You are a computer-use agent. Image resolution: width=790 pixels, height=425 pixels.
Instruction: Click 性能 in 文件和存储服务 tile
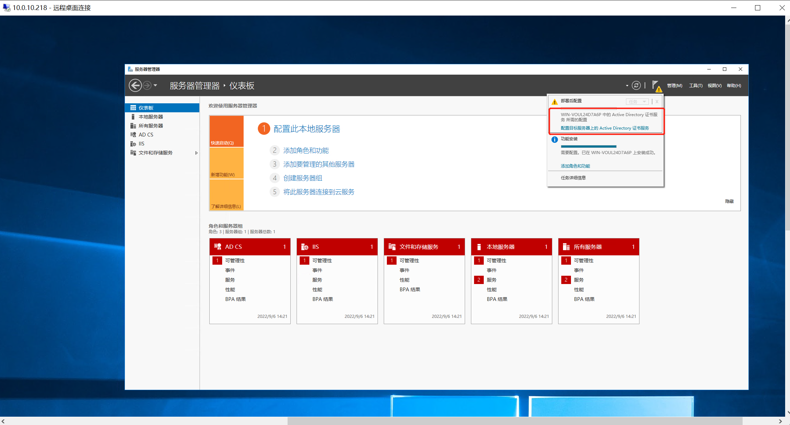404,280
